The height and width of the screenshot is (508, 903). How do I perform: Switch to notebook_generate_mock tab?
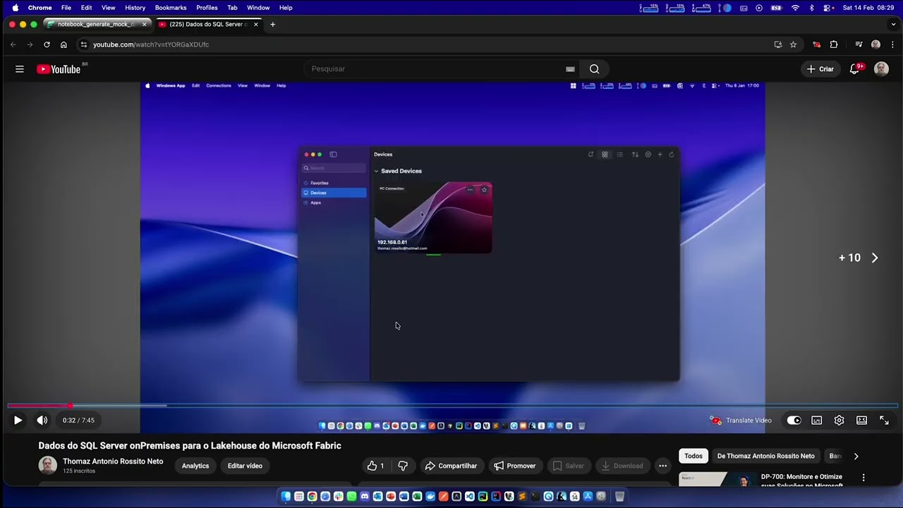pyautogui.click(x=97, y=24)
